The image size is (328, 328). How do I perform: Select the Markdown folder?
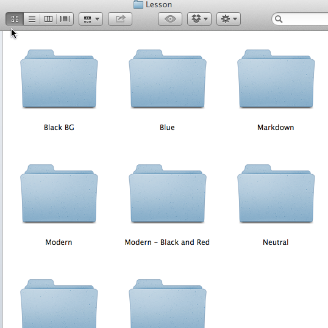point(276,79)
